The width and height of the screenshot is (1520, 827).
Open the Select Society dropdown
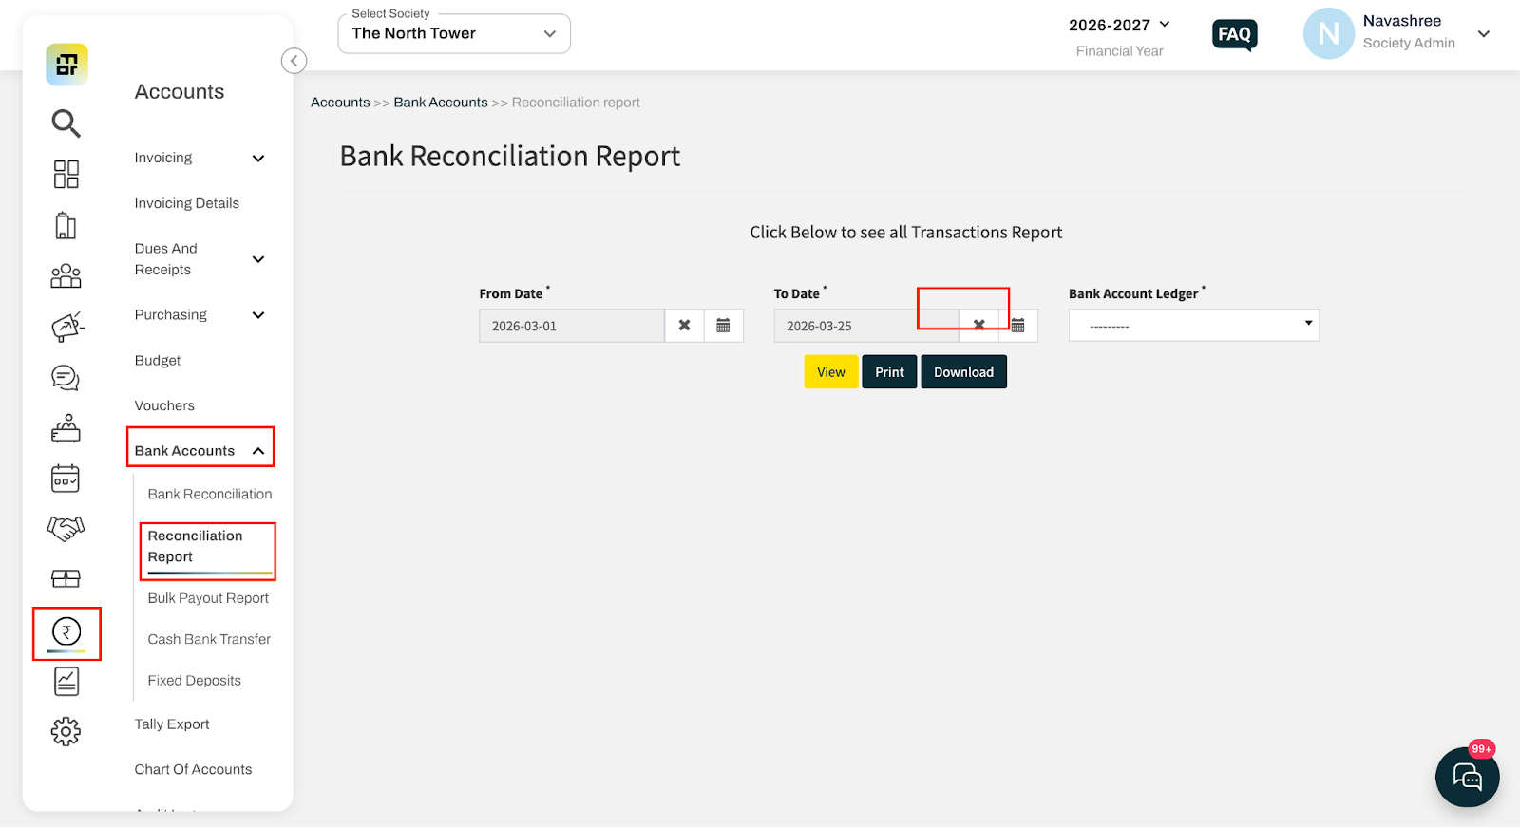[x=454, y=33]
